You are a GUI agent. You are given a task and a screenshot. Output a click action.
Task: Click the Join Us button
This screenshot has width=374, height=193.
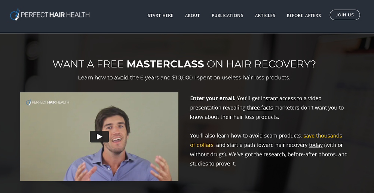(345, 15)
